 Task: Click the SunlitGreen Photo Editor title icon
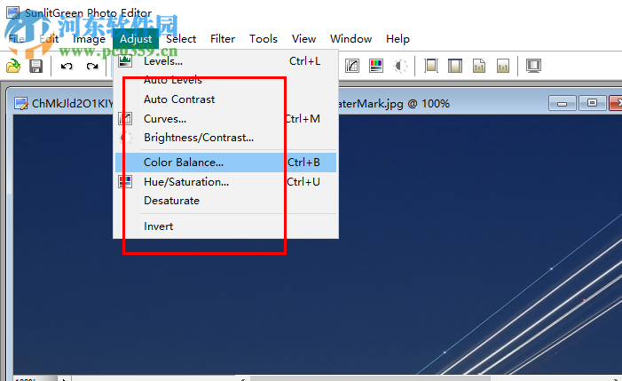(12, 12)
